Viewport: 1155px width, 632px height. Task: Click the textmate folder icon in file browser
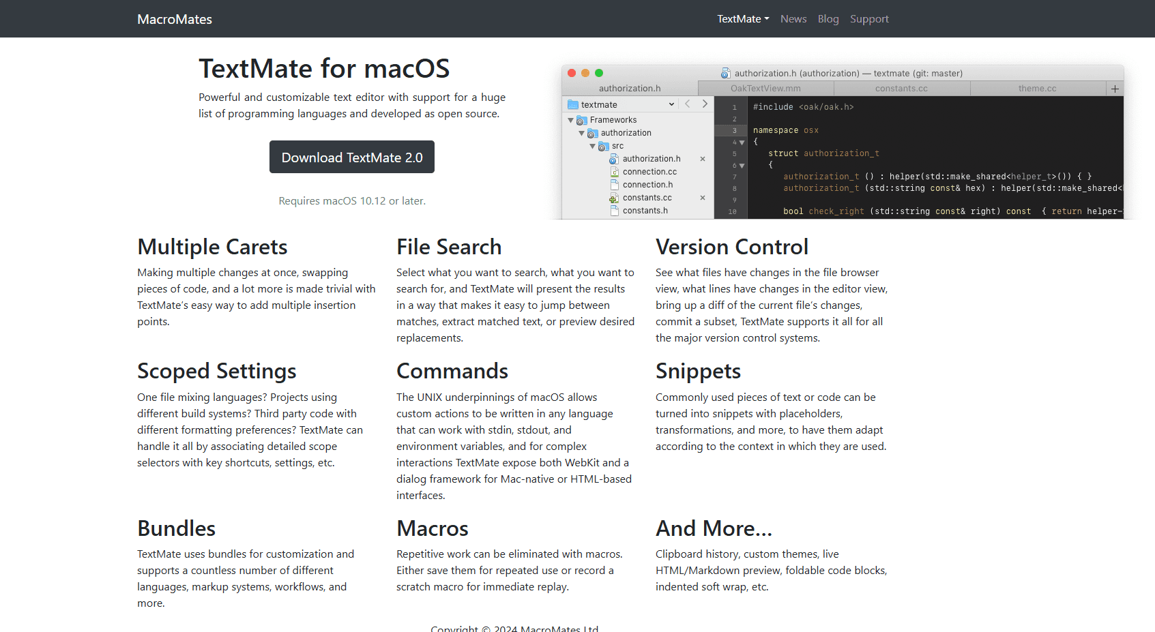[574, 104]
